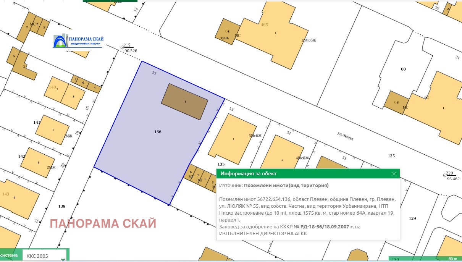
Task: Click parcel number 129
Action: click(x=412, y=218)
